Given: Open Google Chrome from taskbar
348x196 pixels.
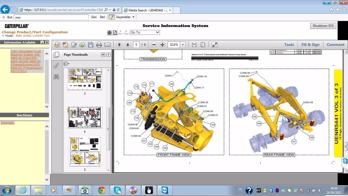Looking at the screenshot, I should (101, 190).
